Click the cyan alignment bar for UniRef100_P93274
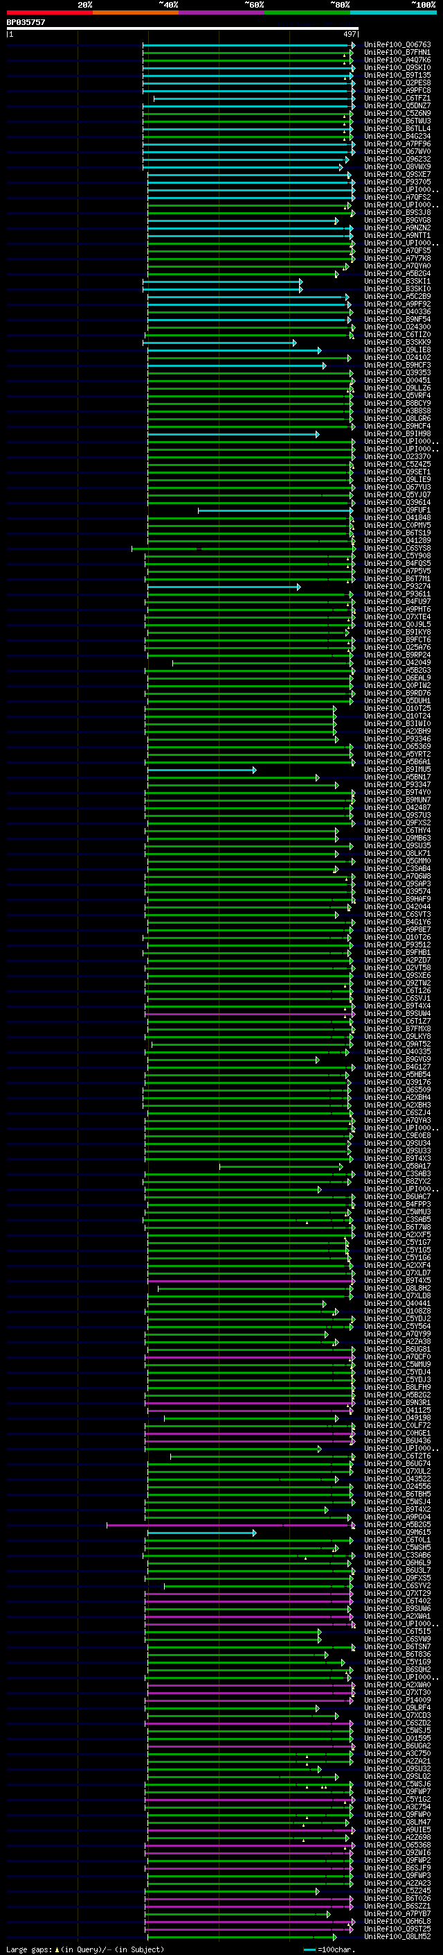Image resolution: width=443 pixels, height=1955 pixels. pyautogui.click(x=224, y=587)
